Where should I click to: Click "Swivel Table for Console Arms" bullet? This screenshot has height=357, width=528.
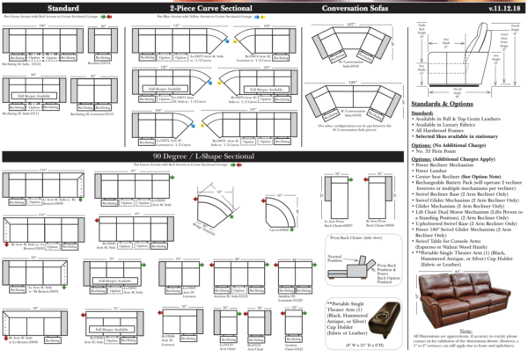pyautogui.click(x=451, y=244)
